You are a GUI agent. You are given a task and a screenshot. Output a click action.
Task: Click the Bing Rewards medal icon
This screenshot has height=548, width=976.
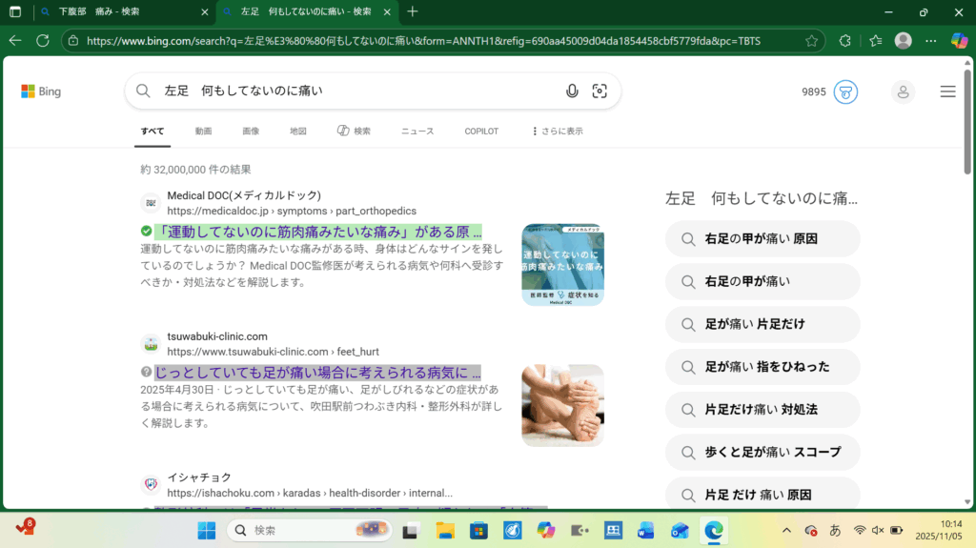[x=845, y=91]
